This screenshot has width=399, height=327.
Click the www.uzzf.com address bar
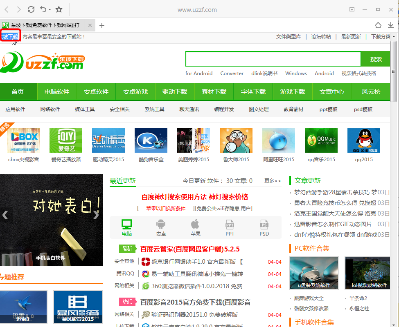197,10
